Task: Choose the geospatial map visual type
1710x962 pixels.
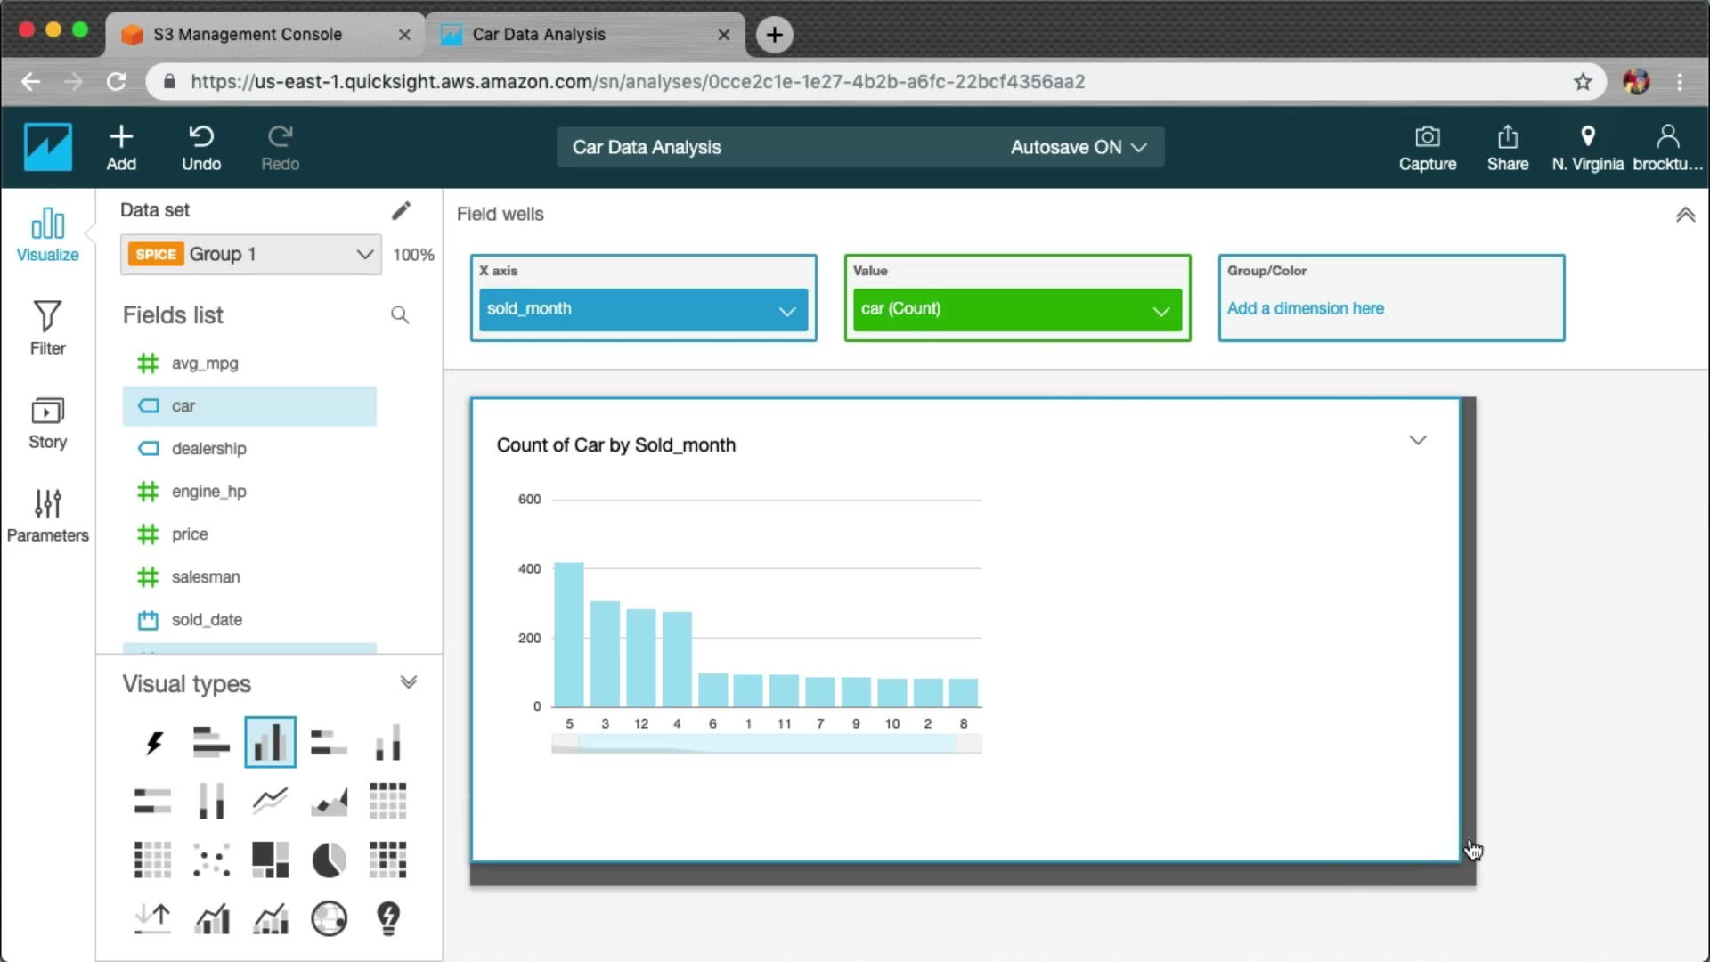Action: pos(329,918)
